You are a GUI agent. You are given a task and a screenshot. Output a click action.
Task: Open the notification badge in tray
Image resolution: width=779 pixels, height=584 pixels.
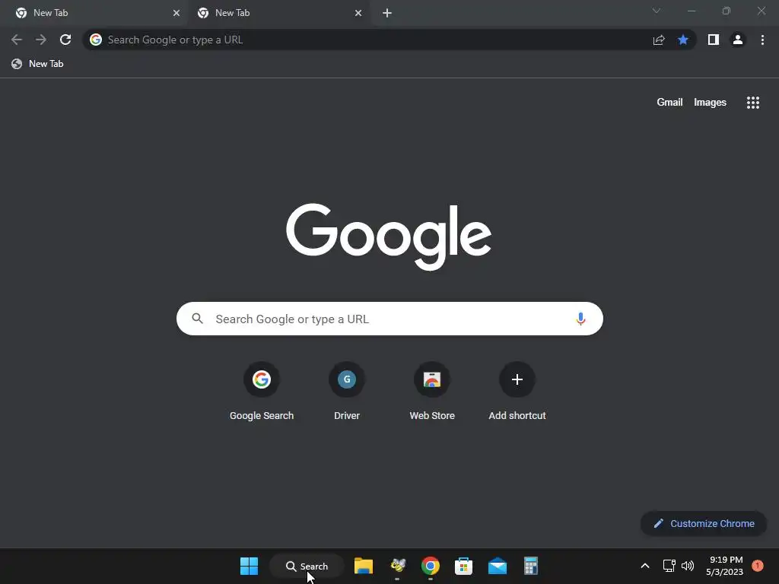758,566
